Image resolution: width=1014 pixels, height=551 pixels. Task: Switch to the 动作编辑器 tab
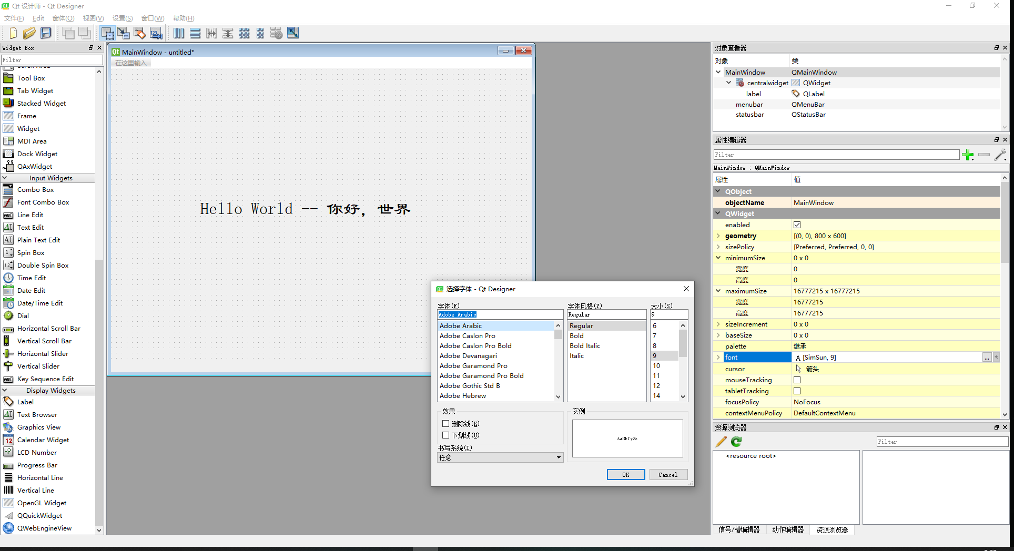[787, 530]
